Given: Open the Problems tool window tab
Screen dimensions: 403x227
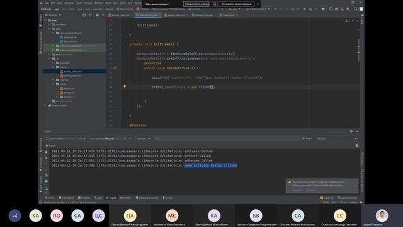Looking at the screenshot, I should (66, 197).
